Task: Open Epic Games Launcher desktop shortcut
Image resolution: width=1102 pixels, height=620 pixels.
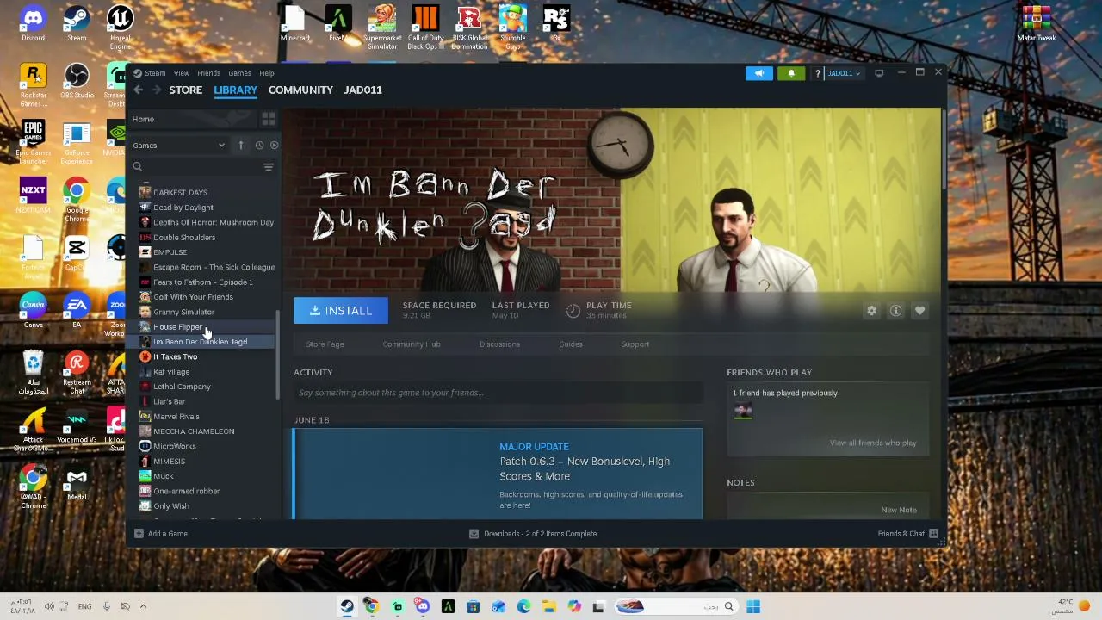Action: [33, 140]
